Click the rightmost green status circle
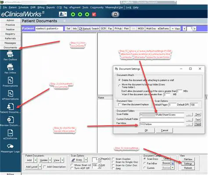Viewport: 208px width, 175px height. 87,14
